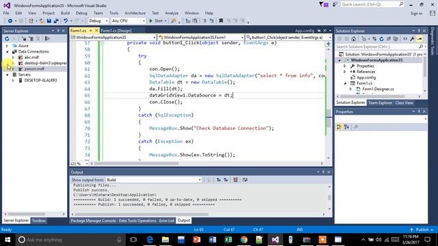Screen dimensions: 438x246
Task: Open Google Chrome from taskbar
Action: (244, 240)
